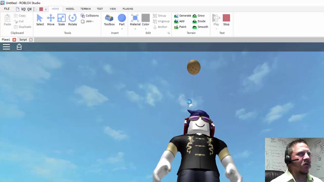The image size is (324, 182).
Task: Expand the Join dropdown arrow
Action: pyautogui.click(x=93, y=21)
